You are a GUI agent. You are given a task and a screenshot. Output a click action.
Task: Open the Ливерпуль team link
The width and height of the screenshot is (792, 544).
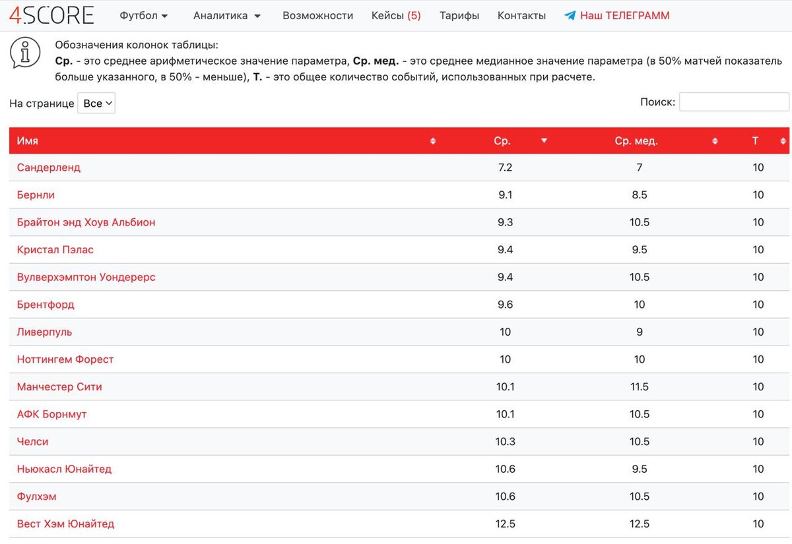click(45, 332)
